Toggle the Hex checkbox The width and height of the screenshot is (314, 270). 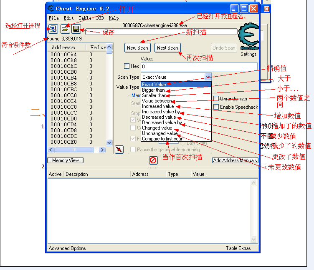tap(127, 66)
